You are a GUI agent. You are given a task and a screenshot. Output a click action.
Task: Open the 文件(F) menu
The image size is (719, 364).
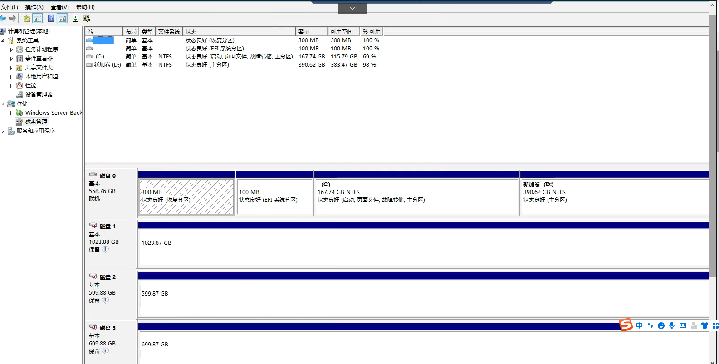[x=10, y=7]
